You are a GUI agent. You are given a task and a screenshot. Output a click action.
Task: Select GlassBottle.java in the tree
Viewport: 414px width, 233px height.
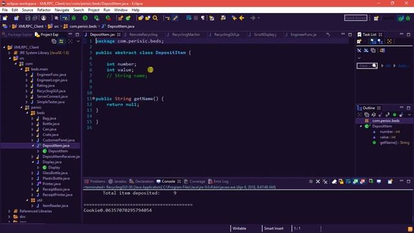click(x=55, y=173)
